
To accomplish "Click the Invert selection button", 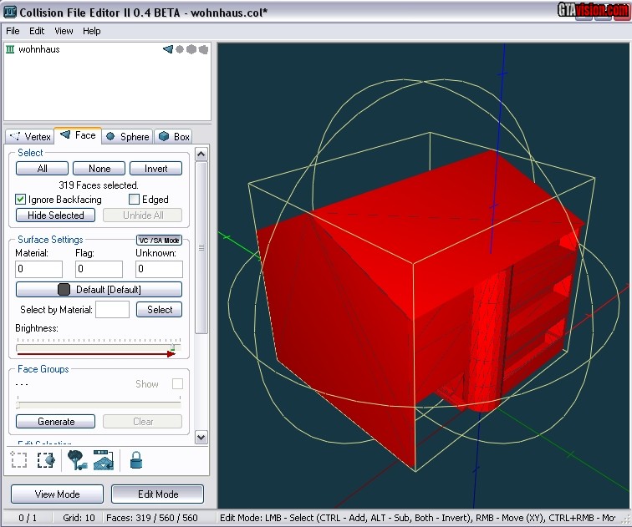I will coord(155,168).
